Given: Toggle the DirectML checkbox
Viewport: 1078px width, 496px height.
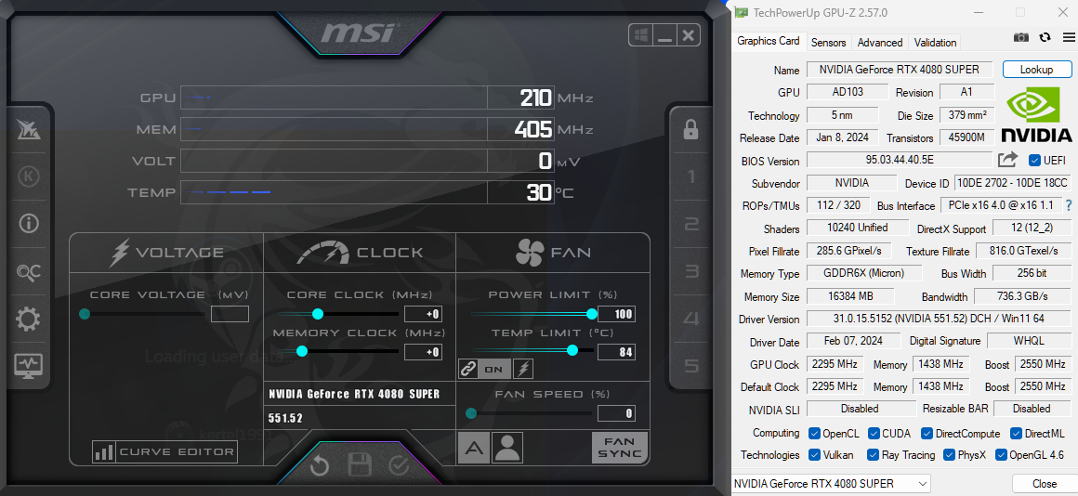Looking at the screenshot, I should (x=1016, y=434).
